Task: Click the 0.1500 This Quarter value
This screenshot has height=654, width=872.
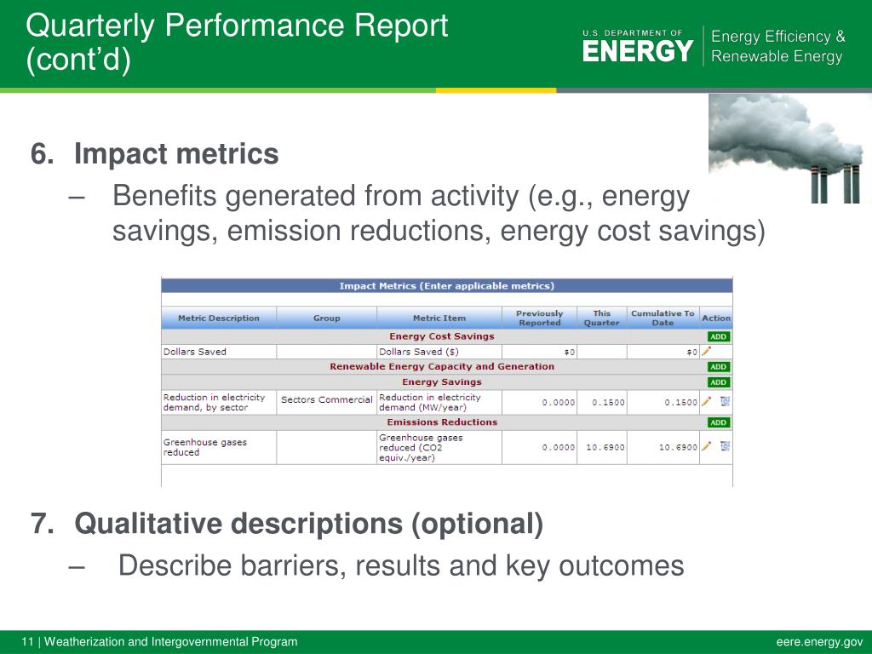Action: coord(608,402)
